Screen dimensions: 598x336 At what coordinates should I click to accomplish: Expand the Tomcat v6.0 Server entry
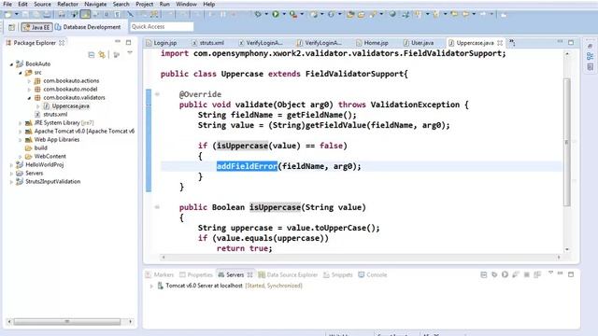[x=151, y=286]
